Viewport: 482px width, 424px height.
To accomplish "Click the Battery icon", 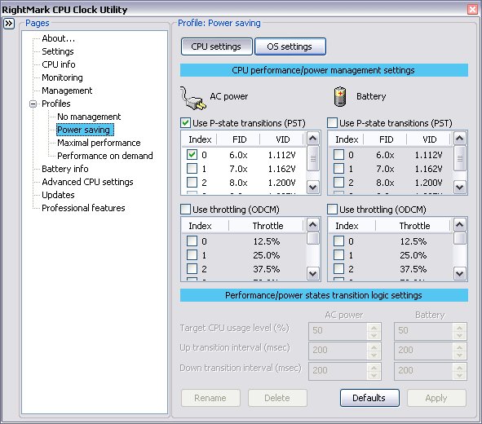I will click(340, 96).
